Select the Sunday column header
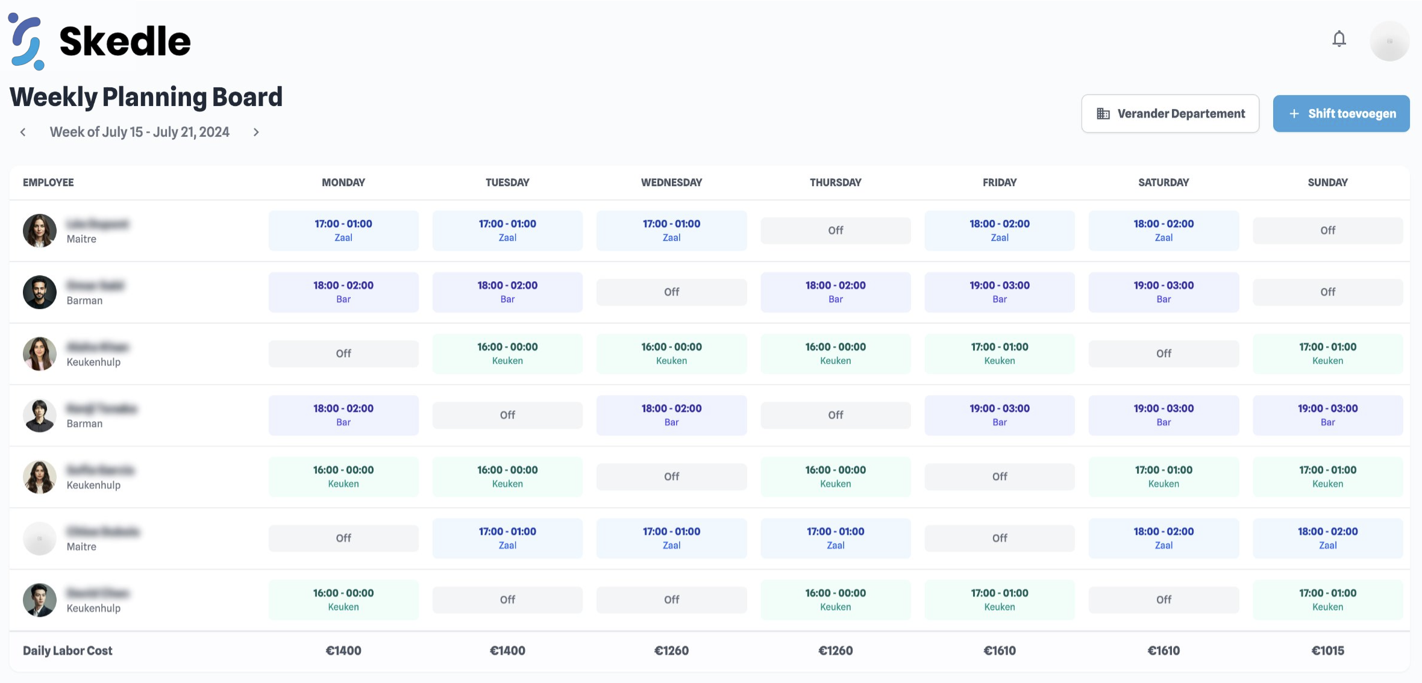This screenshot has width=1422, height=683. [x=1327, y=182]
